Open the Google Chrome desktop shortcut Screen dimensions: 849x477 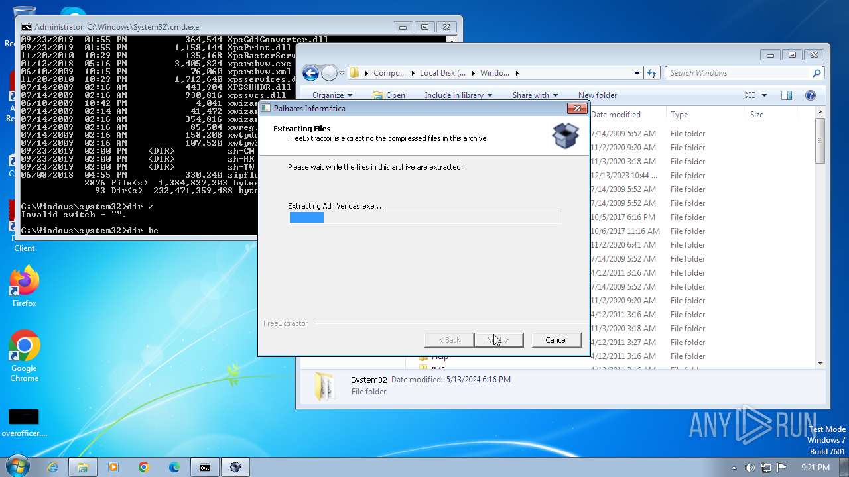24,356
